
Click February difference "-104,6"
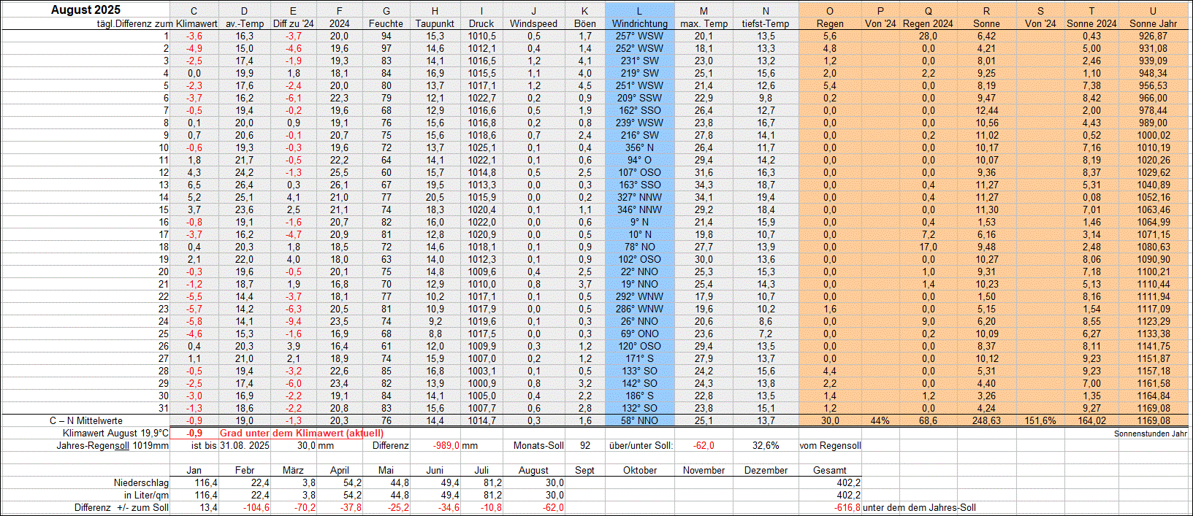[255, 507]
